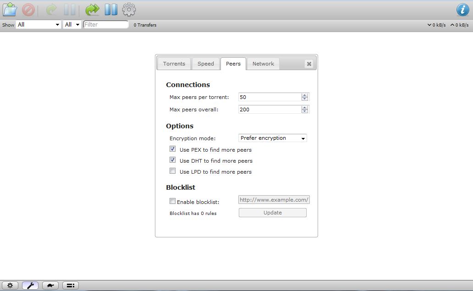Open a torrent file with folder icon
The image size is (473, 291).
[x=10, y=9]
